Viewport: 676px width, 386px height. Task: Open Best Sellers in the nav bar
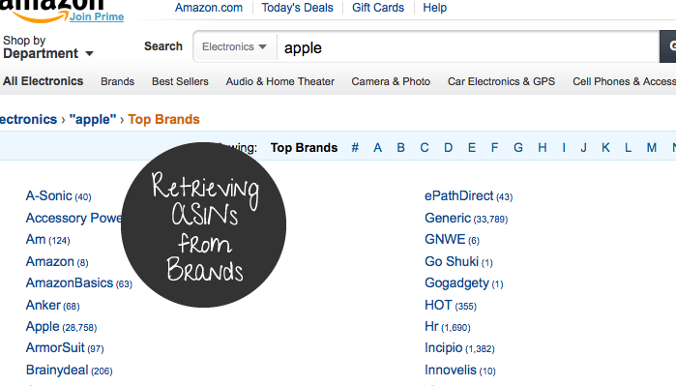pos(180,81)
